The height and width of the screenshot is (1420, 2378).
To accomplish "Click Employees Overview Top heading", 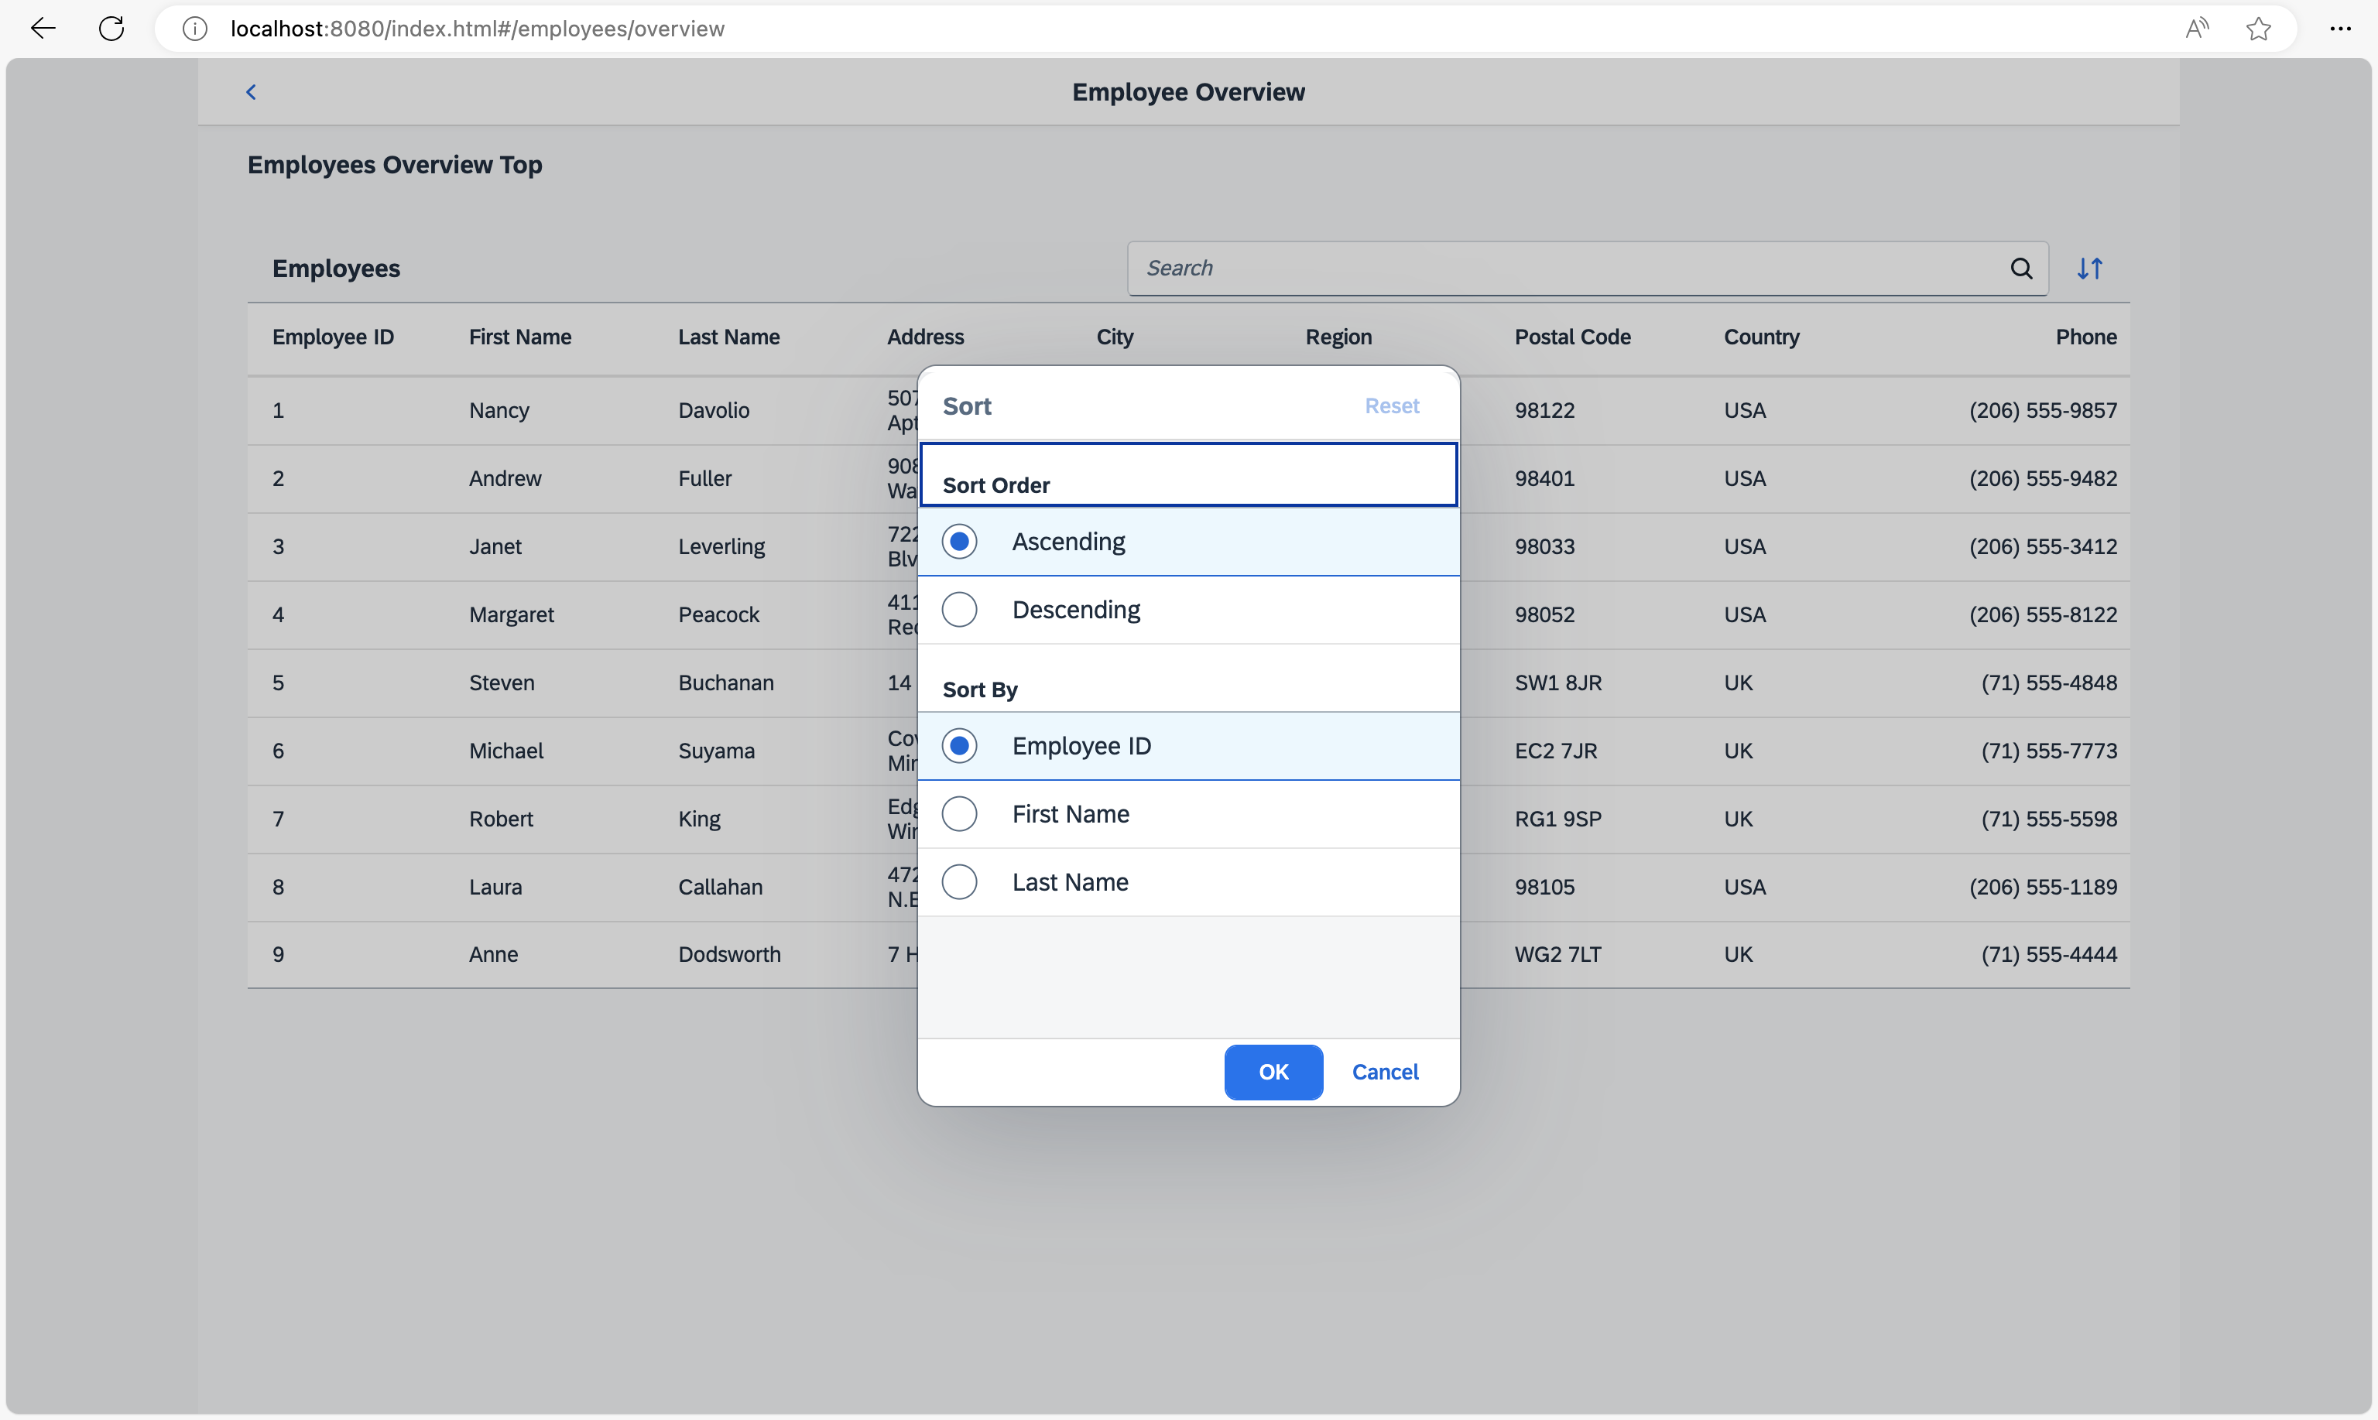I will (x=394, y=165).
